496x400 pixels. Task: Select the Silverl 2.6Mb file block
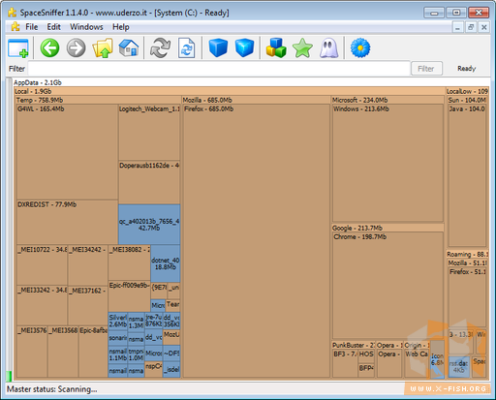tap(117, 321)
